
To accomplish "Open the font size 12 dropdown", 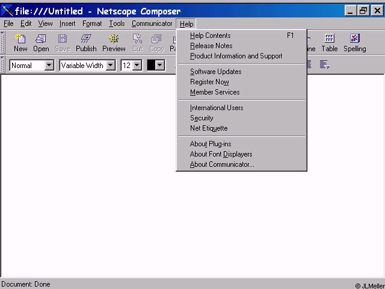I will coord(137,66).
